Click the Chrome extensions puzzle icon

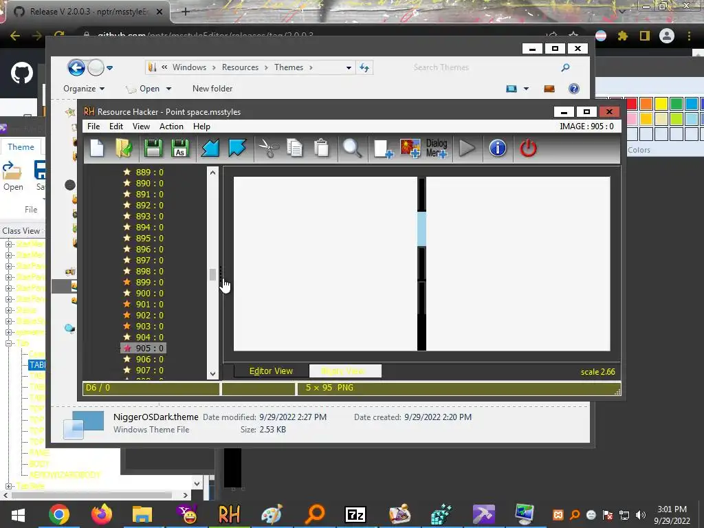(622, 36)
